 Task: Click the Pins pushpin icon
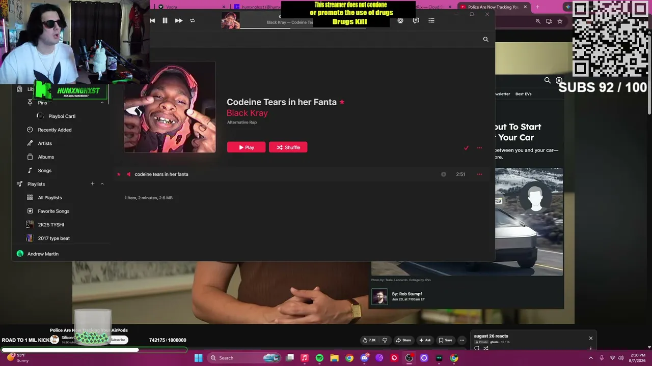pos(30,103)
